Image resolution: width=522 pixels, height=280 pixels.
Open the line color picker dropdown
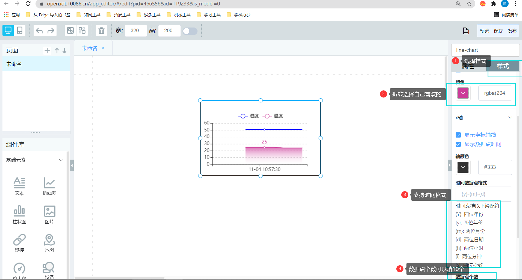pyautogui.click(x=463, y=93)
